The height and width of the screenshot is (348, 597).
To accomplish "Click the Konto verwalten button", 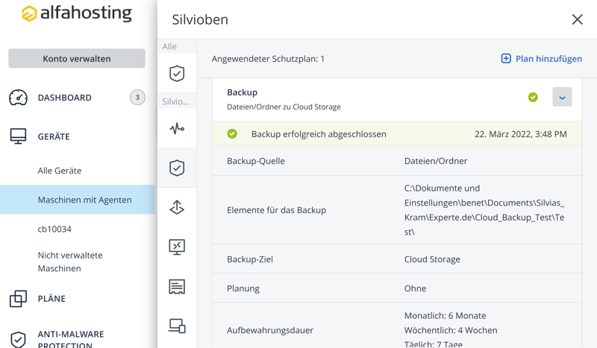I will click(x=77, y=59).
